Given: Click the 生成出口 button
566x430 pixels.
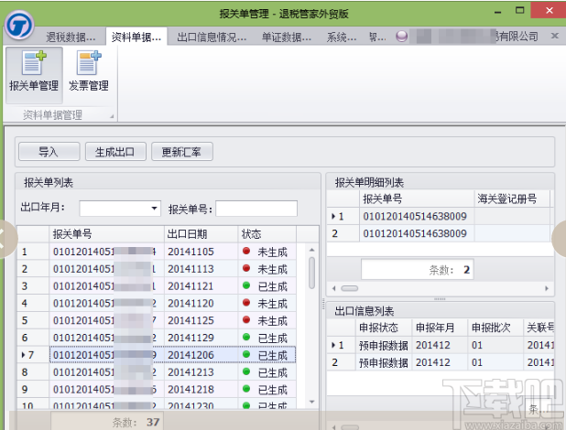Looking at the screenshot, I should 115,152.
